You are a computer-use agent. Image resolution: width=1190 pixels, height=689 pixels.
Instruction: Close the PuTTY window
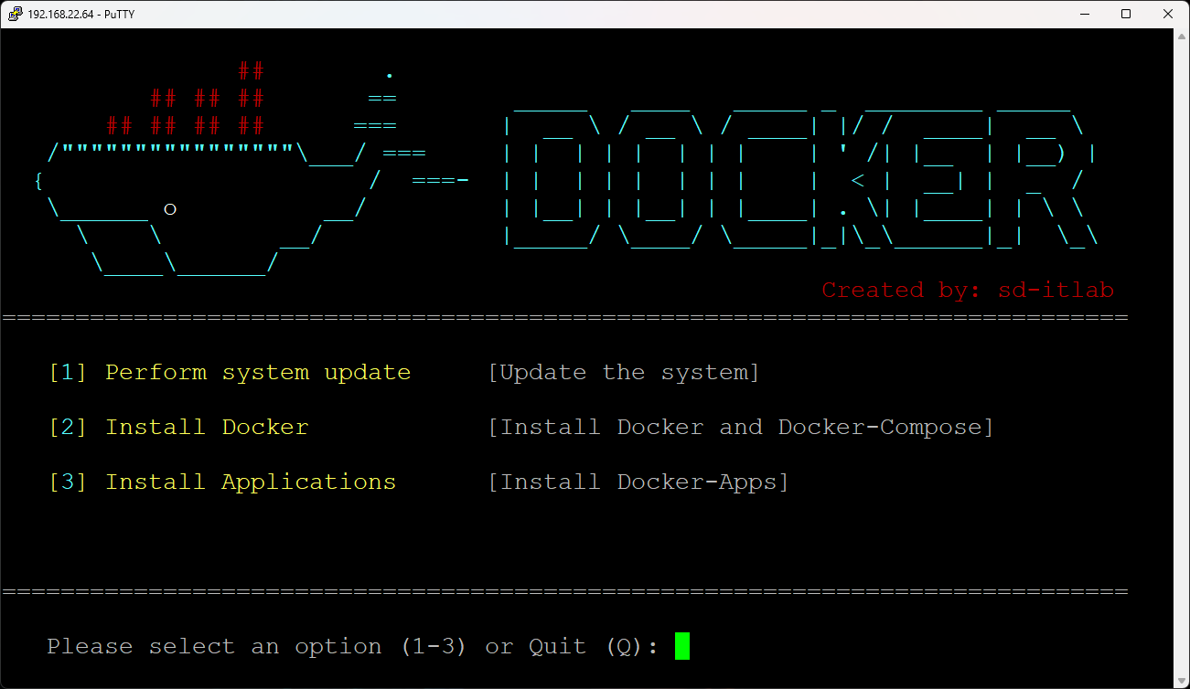(x=1168, y=14)
